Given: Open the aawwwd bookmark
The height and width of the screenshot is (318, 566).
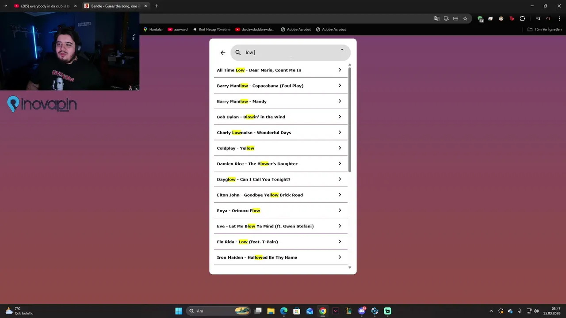Looking at the screenshot, I should point(178,30).
